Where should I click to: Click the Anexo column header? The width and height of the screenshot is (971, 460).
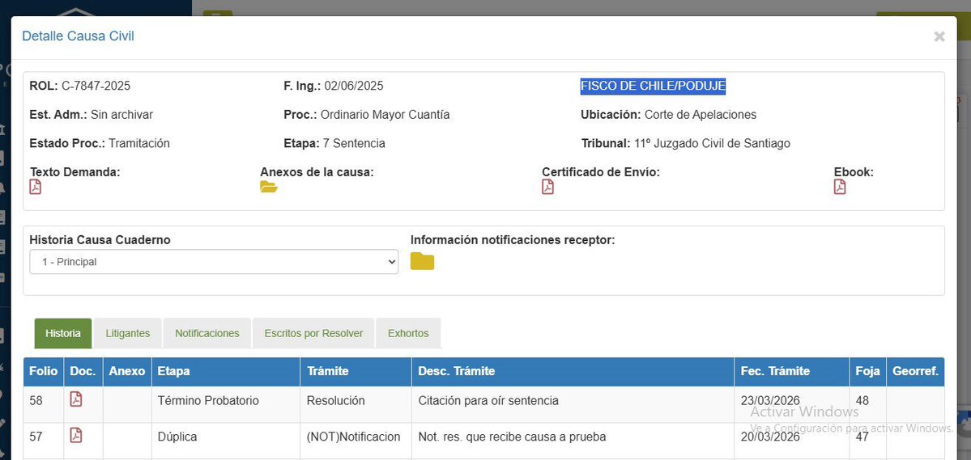[x=127, y=372]
